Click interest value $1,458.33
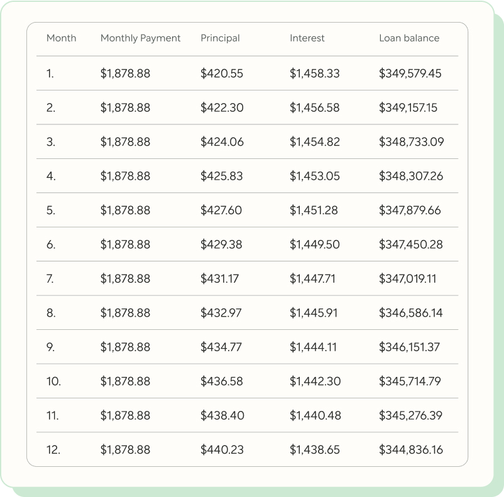This screenshot has height=497, width=504. [315, 74]
